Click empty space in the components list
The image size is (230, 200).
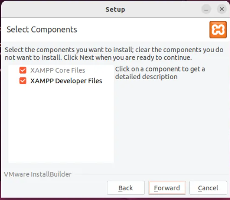point(61,123)
